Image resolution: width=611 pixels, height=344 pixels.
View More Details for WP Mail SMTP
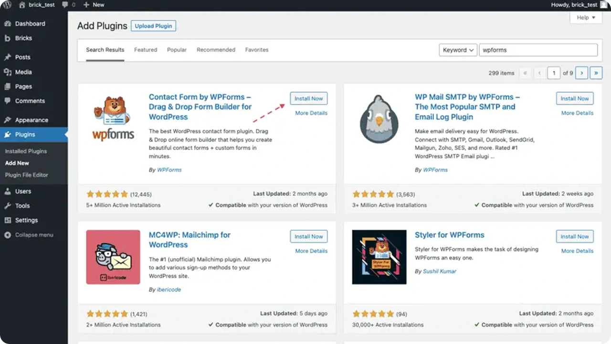click(577, 113)
